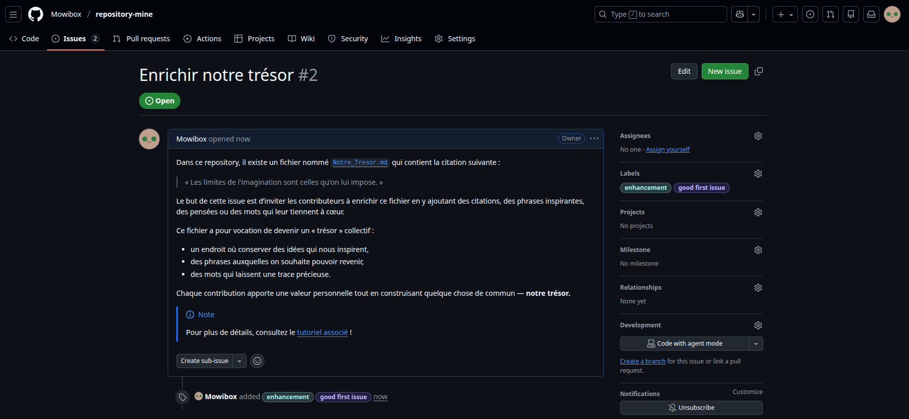Image resolution: width=909 pixels, height=419 pixels.
Task: Click good first issue label in sidebar
Action: pyautogui.click(x=702, y=188)
